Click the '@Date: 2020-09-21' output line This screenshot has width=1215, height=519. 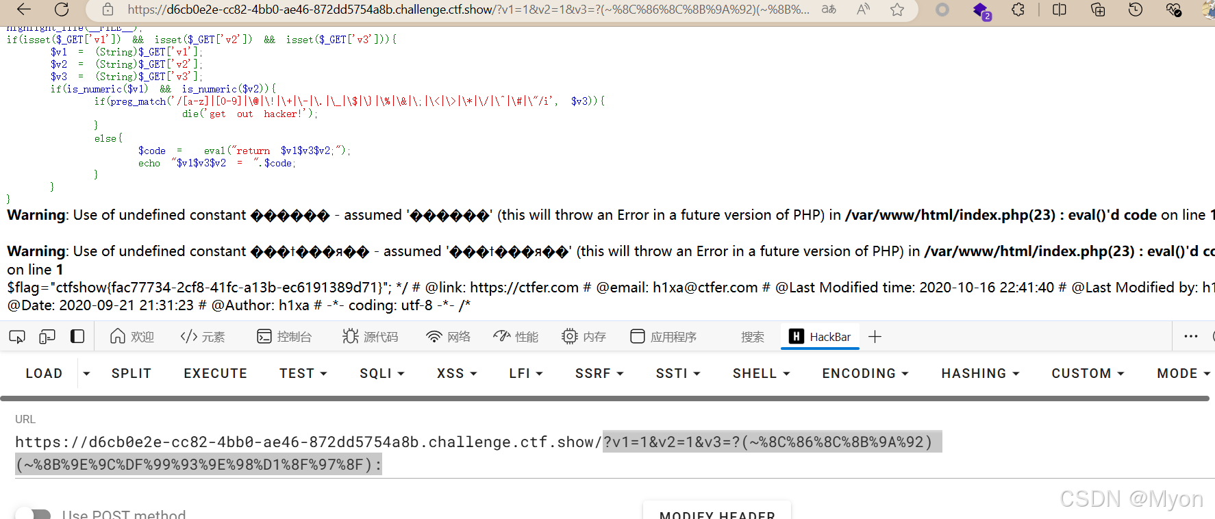(x=238, y=305)
